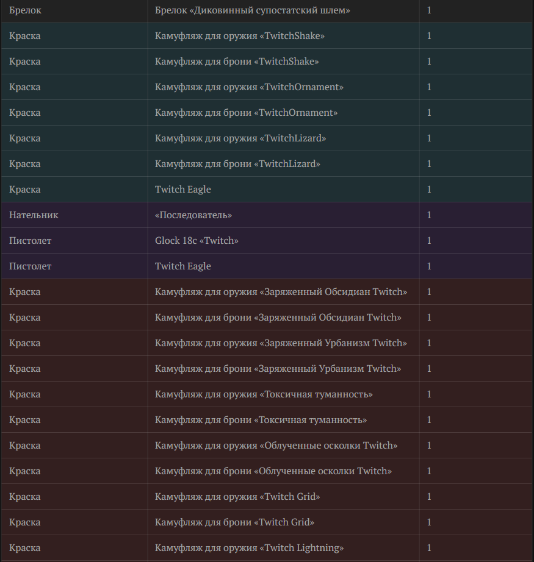Select Камуфляж для оружия «Twitch Lightning»
The height and width of the screenshot is (562, 534).
point(250,548)
